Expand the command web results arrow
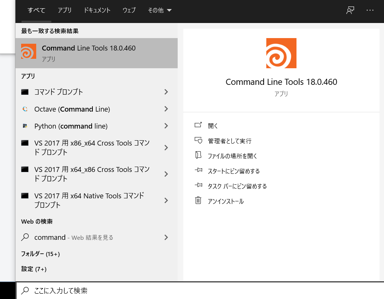384x299 pixels. (166, 237)
